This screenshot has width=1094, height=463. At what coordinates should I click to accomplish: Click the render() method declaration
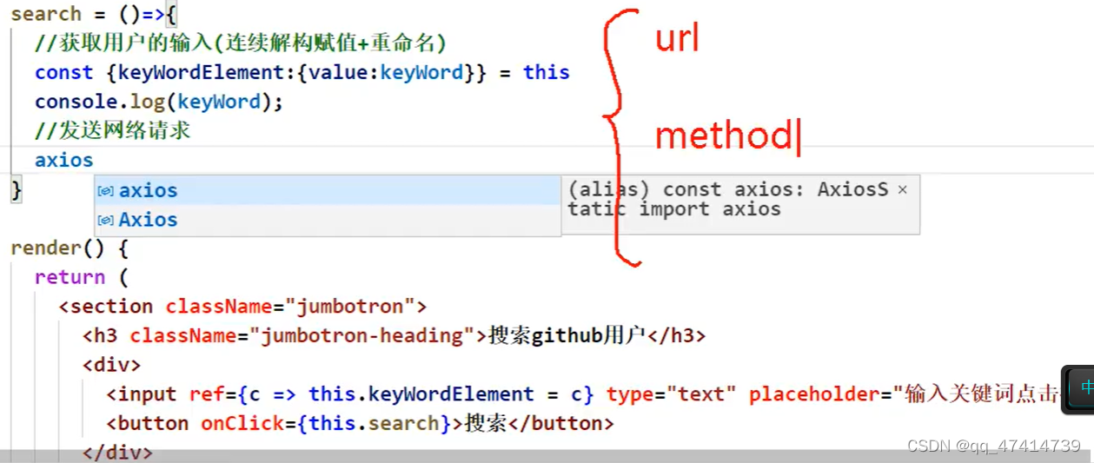[x=70, y=248]
